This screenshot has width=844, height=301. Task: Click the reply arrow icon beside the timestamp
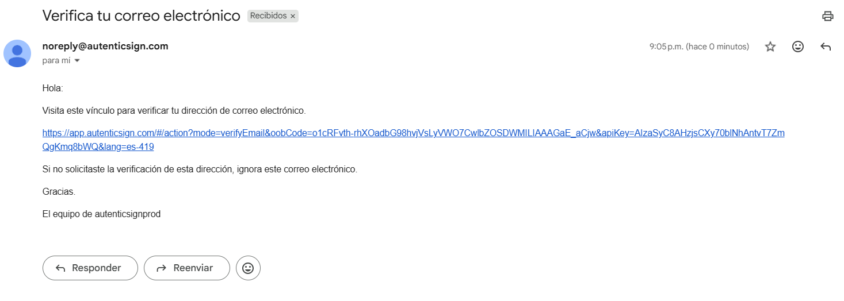[826, 47]
